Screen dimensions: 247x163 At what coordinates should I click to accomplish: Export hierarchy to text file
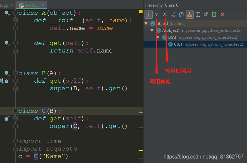pyautogui.click(x=214, y=14)
